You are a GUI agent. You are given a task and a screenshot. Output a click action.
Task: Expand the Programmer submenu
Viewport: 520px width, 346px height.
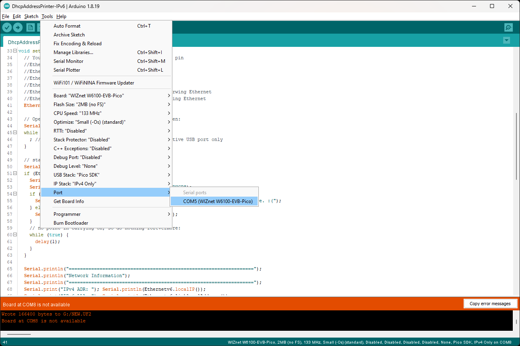point(106,214)
